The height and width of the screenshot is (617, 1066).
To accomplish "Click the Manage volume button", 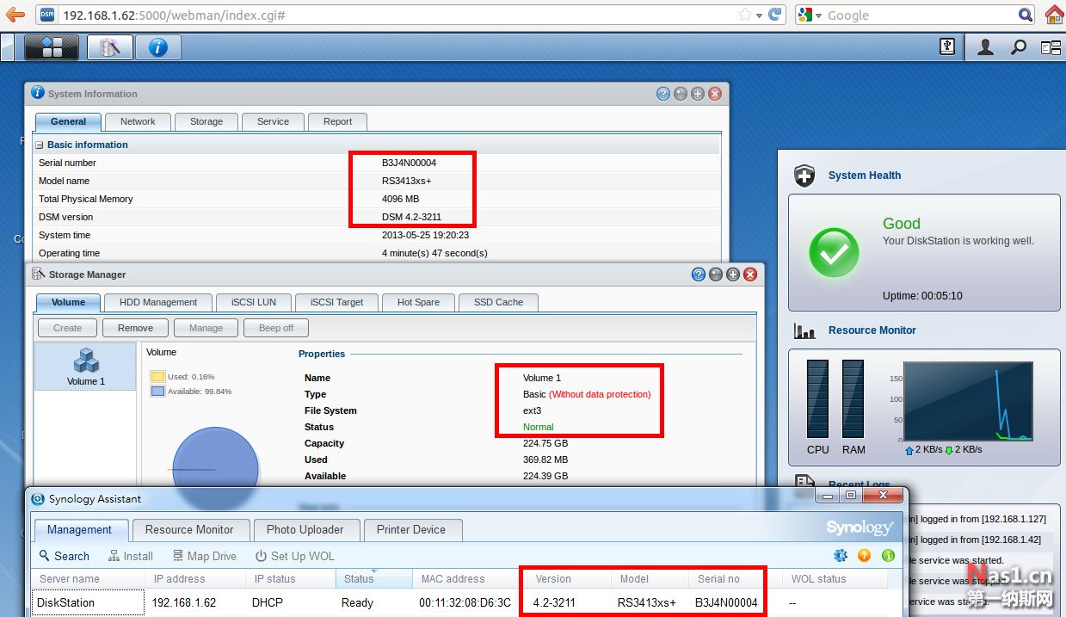I will (x=206, y=328).
